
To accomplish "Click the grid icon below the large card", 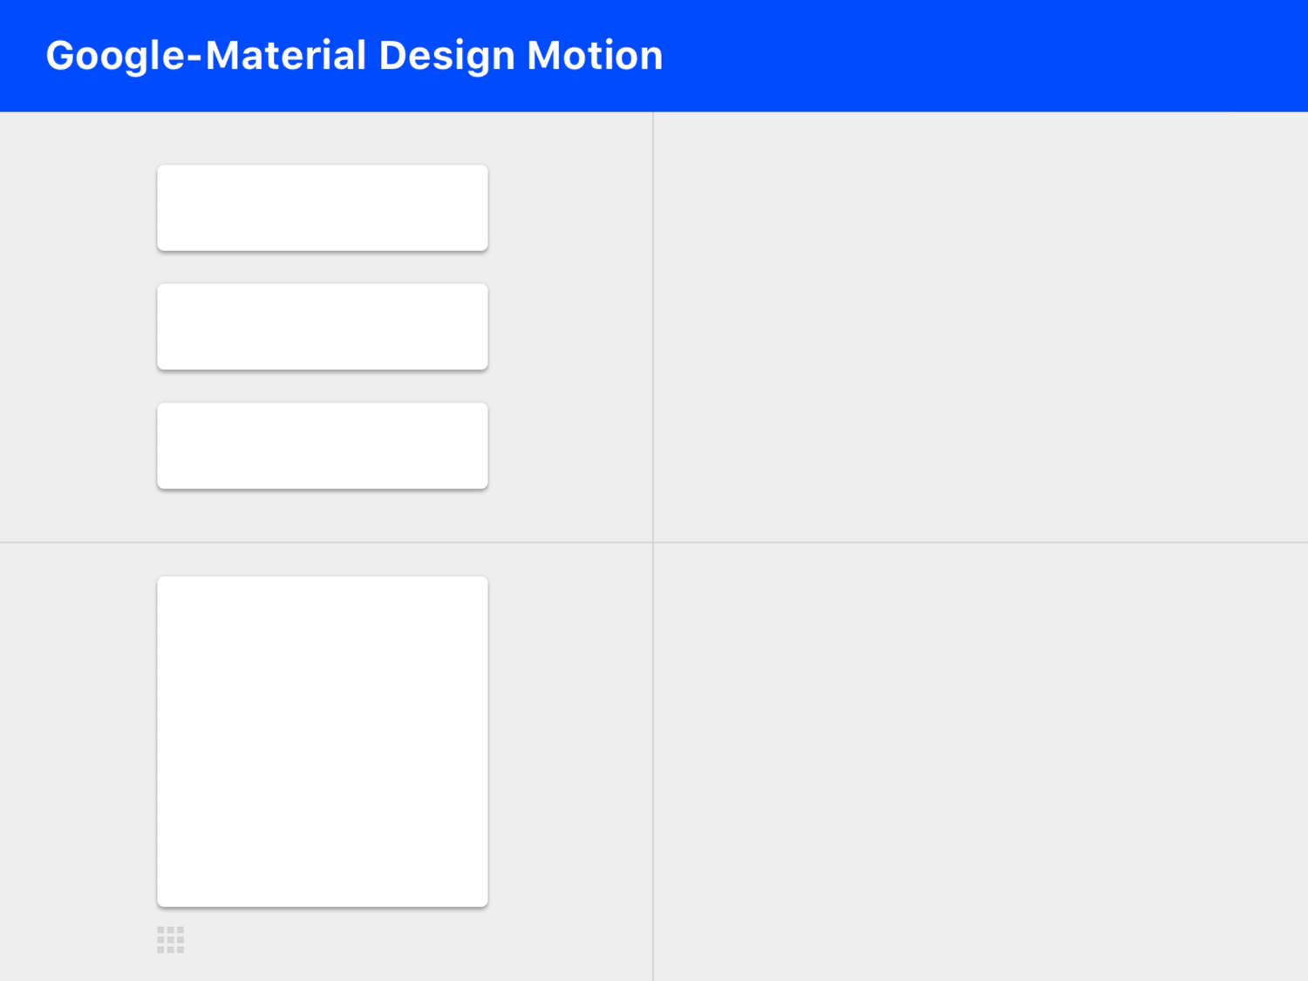I will pyautogui.click(x=170, y=939).
